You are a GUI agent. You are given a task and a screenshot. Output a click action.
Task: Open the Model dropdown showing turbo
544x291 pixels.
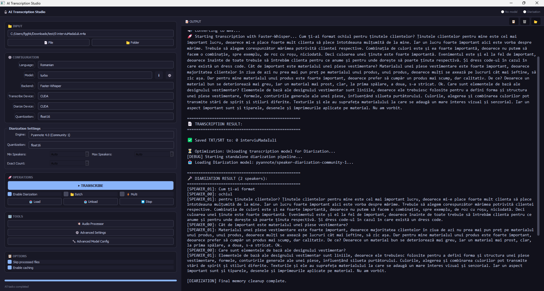[95, 75]
